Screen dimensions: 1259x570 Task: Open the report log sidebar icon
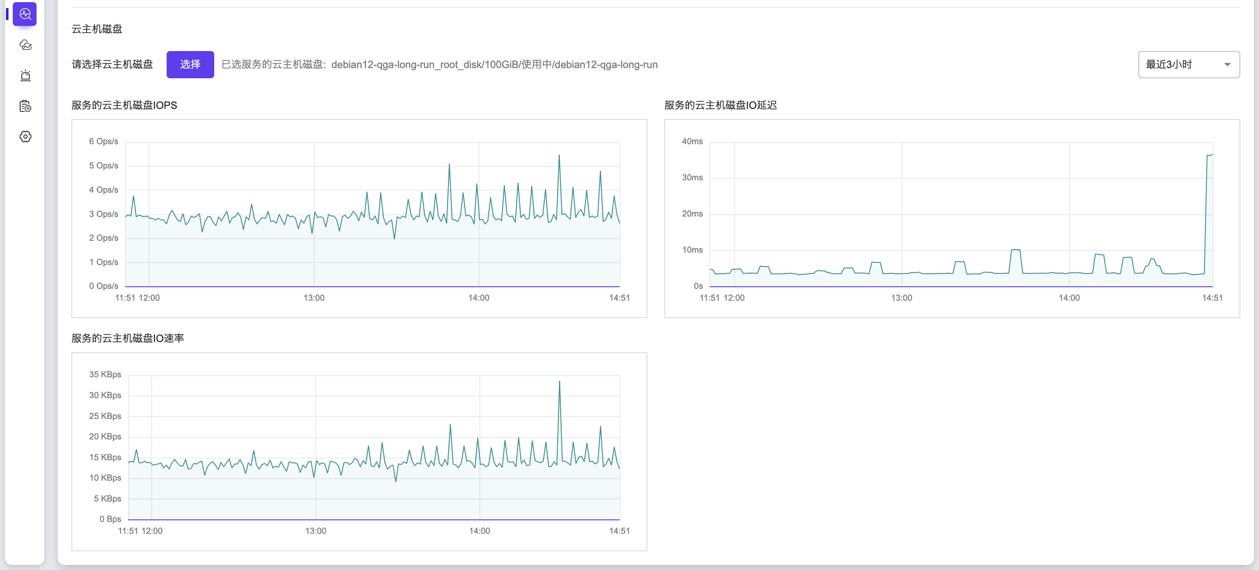[x=26, y=106]
